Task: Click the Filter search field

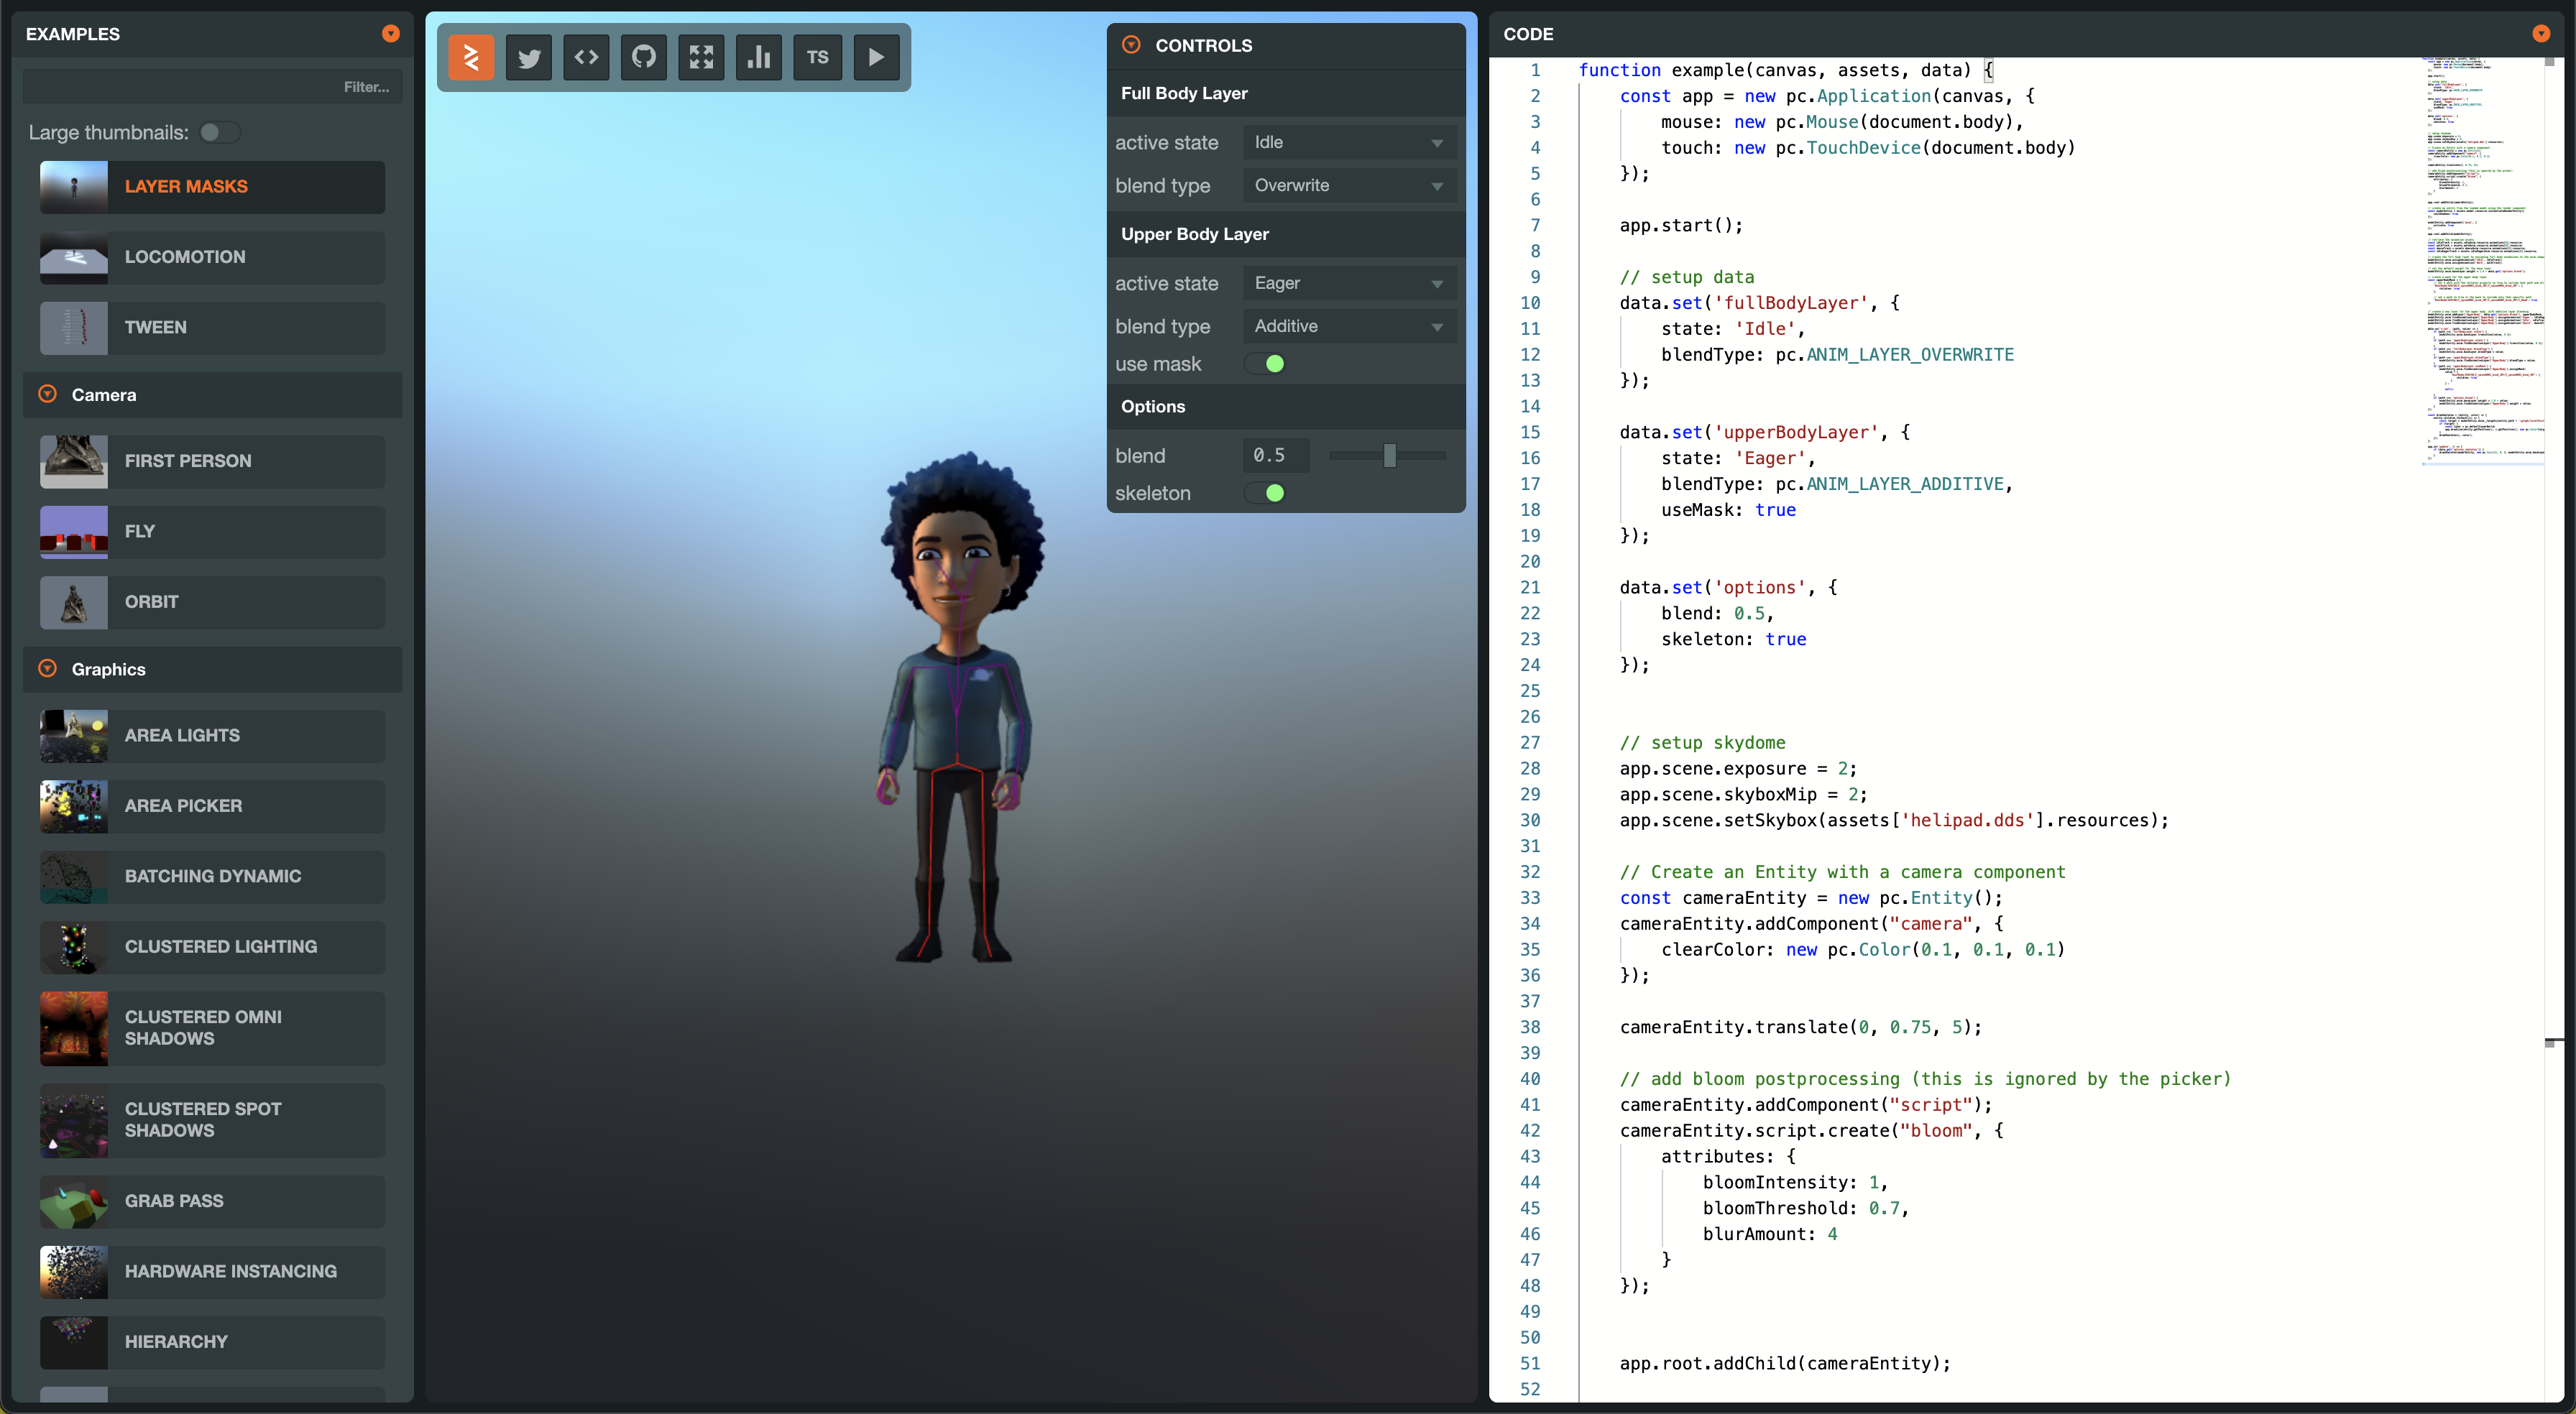Action: click(x=212, y=87)
